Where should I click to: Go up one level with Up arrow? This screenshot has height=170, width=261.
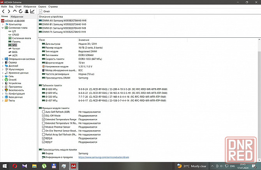click(x=15, y=11)
